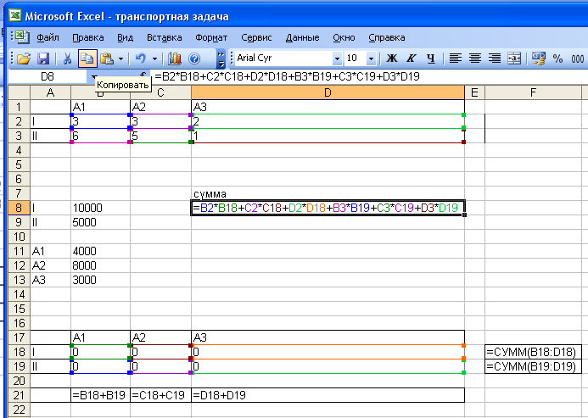Select cell with =B18+B19 formula
The width and height of the screenshot is (588, 418).
tap(100, 395)
